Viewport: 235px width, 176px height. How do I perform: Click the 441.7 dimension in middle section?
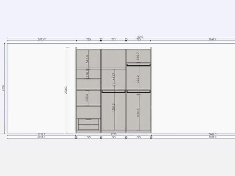pyautogui.click(x=113, y=76)
